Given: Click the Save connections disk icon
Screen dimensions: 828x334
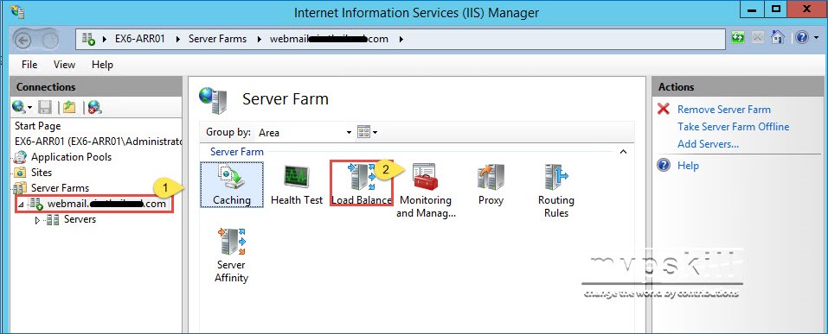Looking at the screenshot, I should [x=45, y=108].
